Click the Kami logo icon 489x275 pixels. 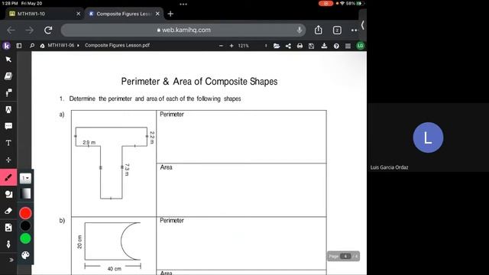pyautogui.click(x=6, y=46)
